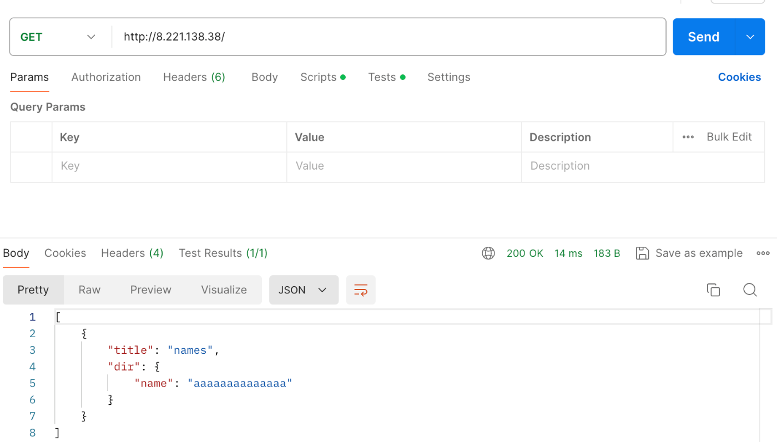Viewport: 777px width, 442px height.
Task: Click the save icon next to Save as example
Action: [642, 253]
